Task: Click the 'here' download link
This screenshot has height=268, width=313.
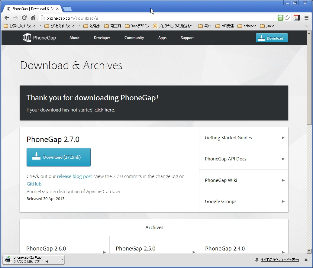Action: [x=109, y=110]
